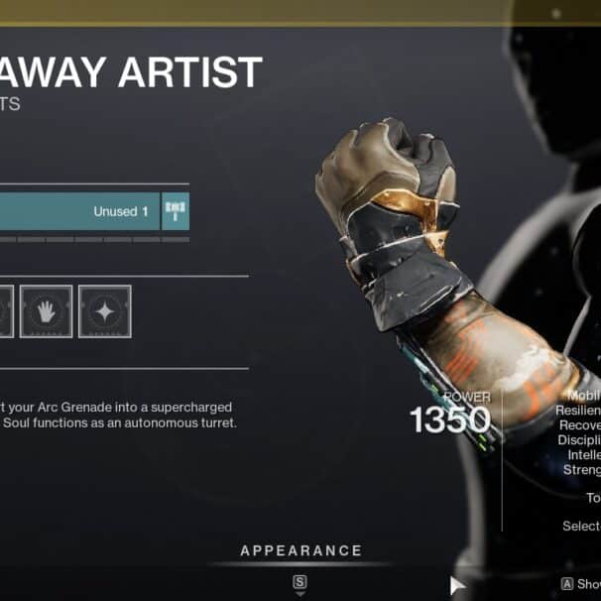The width and height of the screenshot is (601, 601).
Task: Select the Recovery stat label
Action: [x=580, y=425]
